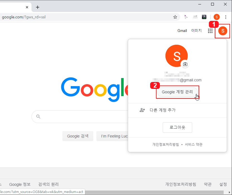The width and height of the screenshot is (232, 195).
Task: Click the large profile picture in the popup
Action: coord(177,56)
